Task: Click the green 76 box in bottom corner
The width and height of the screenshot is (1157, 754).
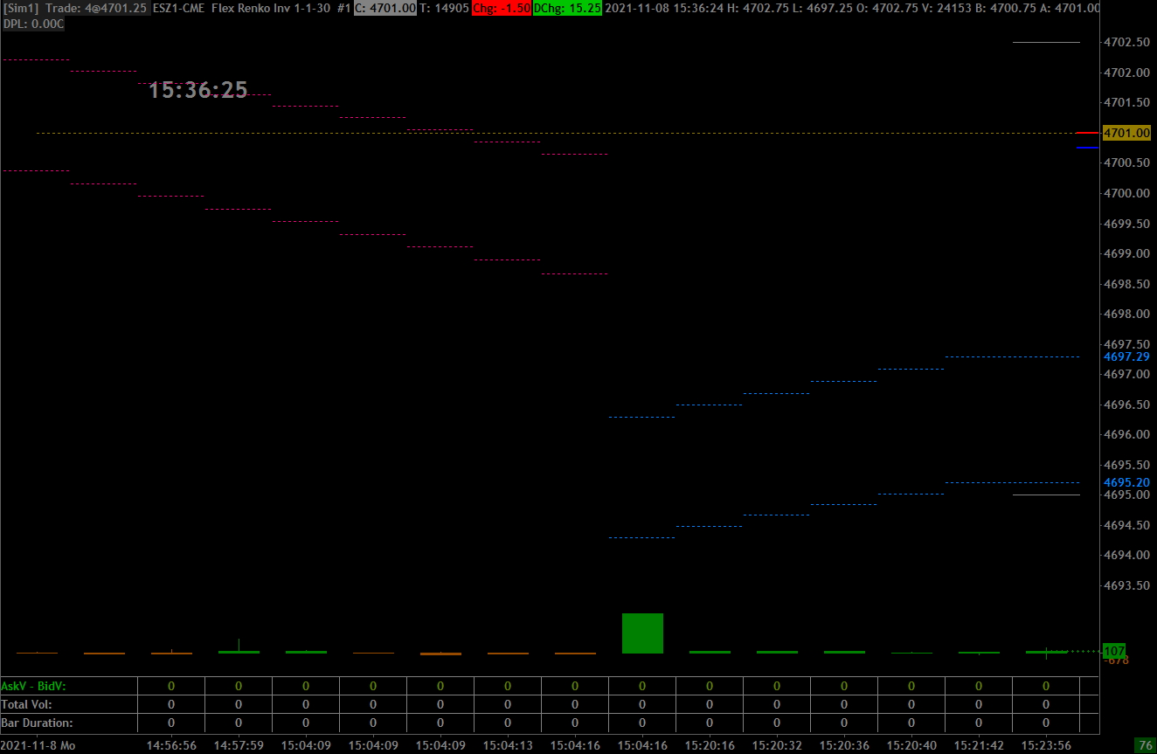Action: pyautogui.click(x=1145, y=745)
